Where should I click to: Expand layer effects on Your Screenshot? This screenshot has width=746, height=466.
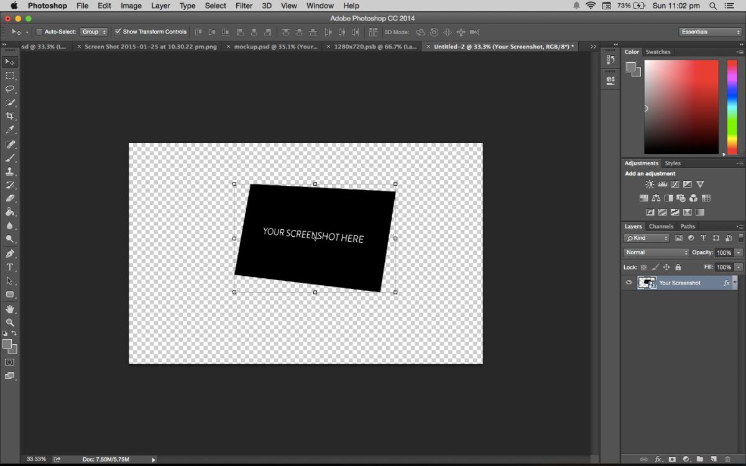(735, 283)
